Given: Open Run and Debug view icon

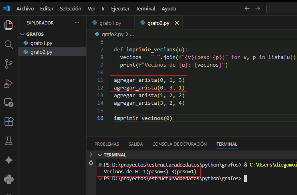Looking at the screenshot, I should click(8, 83).
